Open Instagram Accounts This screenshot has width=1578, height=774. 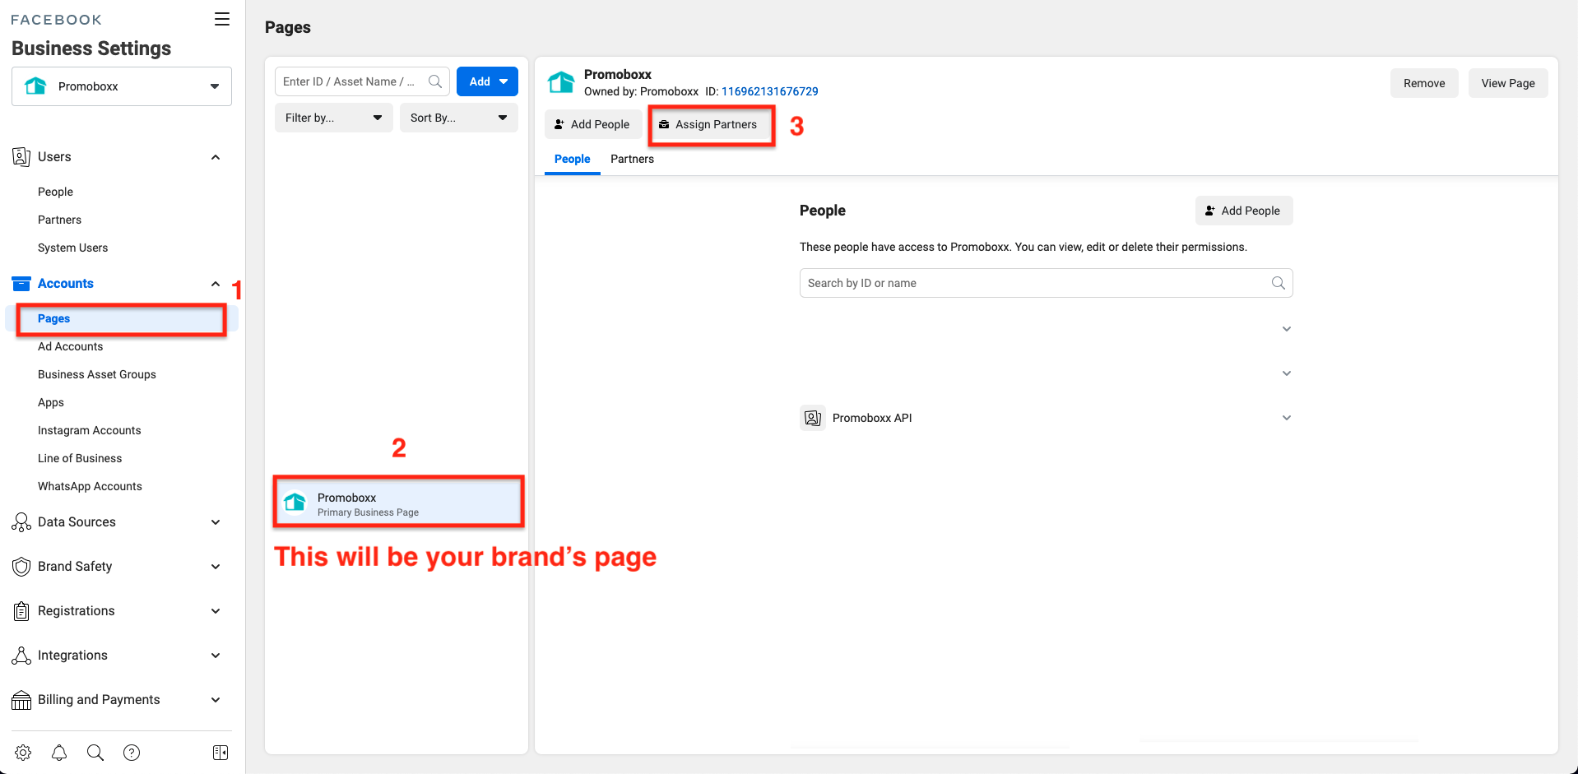[x=89, y=430]
